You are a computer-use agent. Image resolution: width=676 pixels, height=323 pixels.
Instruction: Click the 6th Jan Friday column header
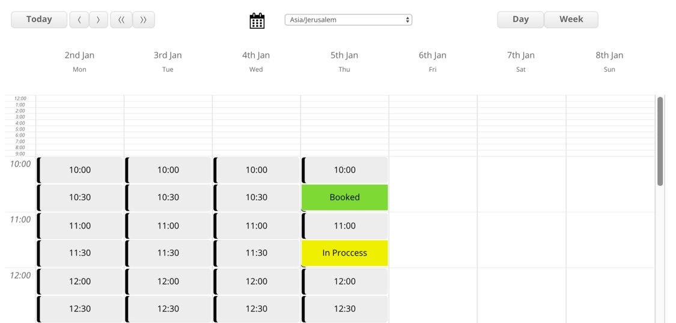click(433, 61)
